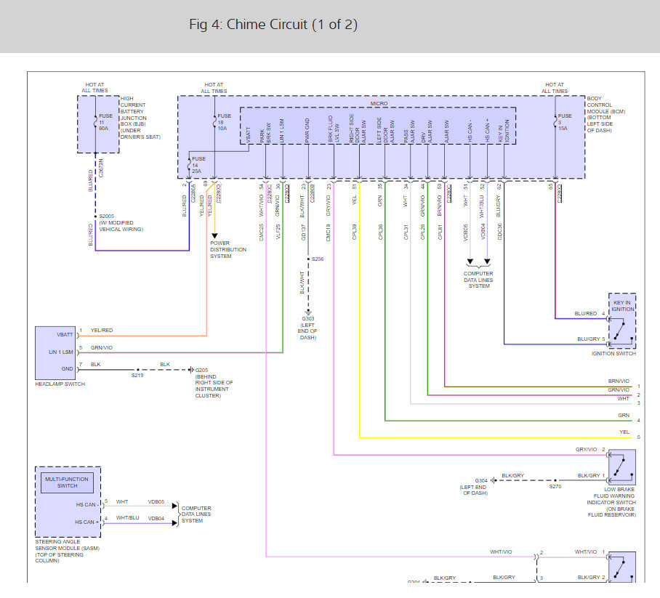The image size is (660, 598).
Task: Select the LOW BRAKE FLUID WARNING INDICATOR SWITCH caption
Action: 611,503
